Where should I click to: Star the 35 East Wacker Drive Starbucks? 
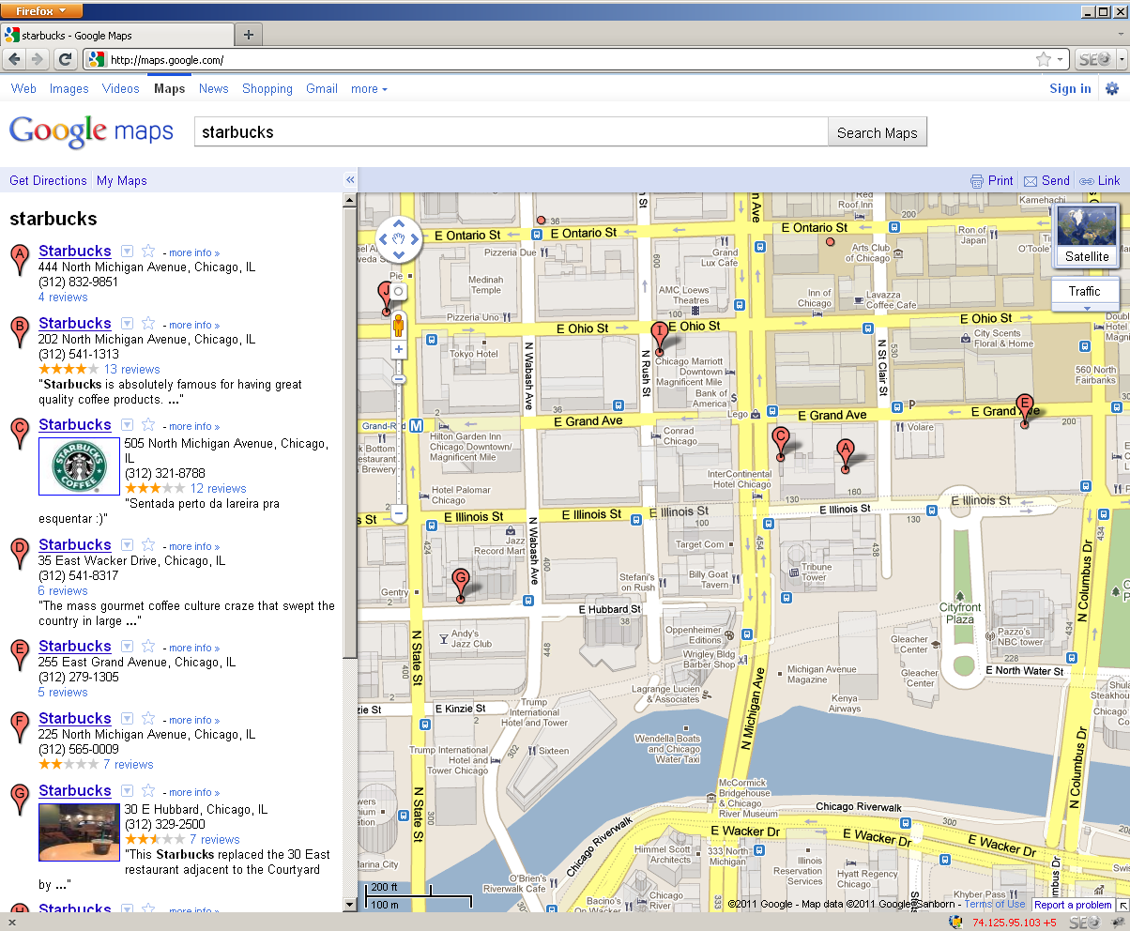click(x=148, y=544)
